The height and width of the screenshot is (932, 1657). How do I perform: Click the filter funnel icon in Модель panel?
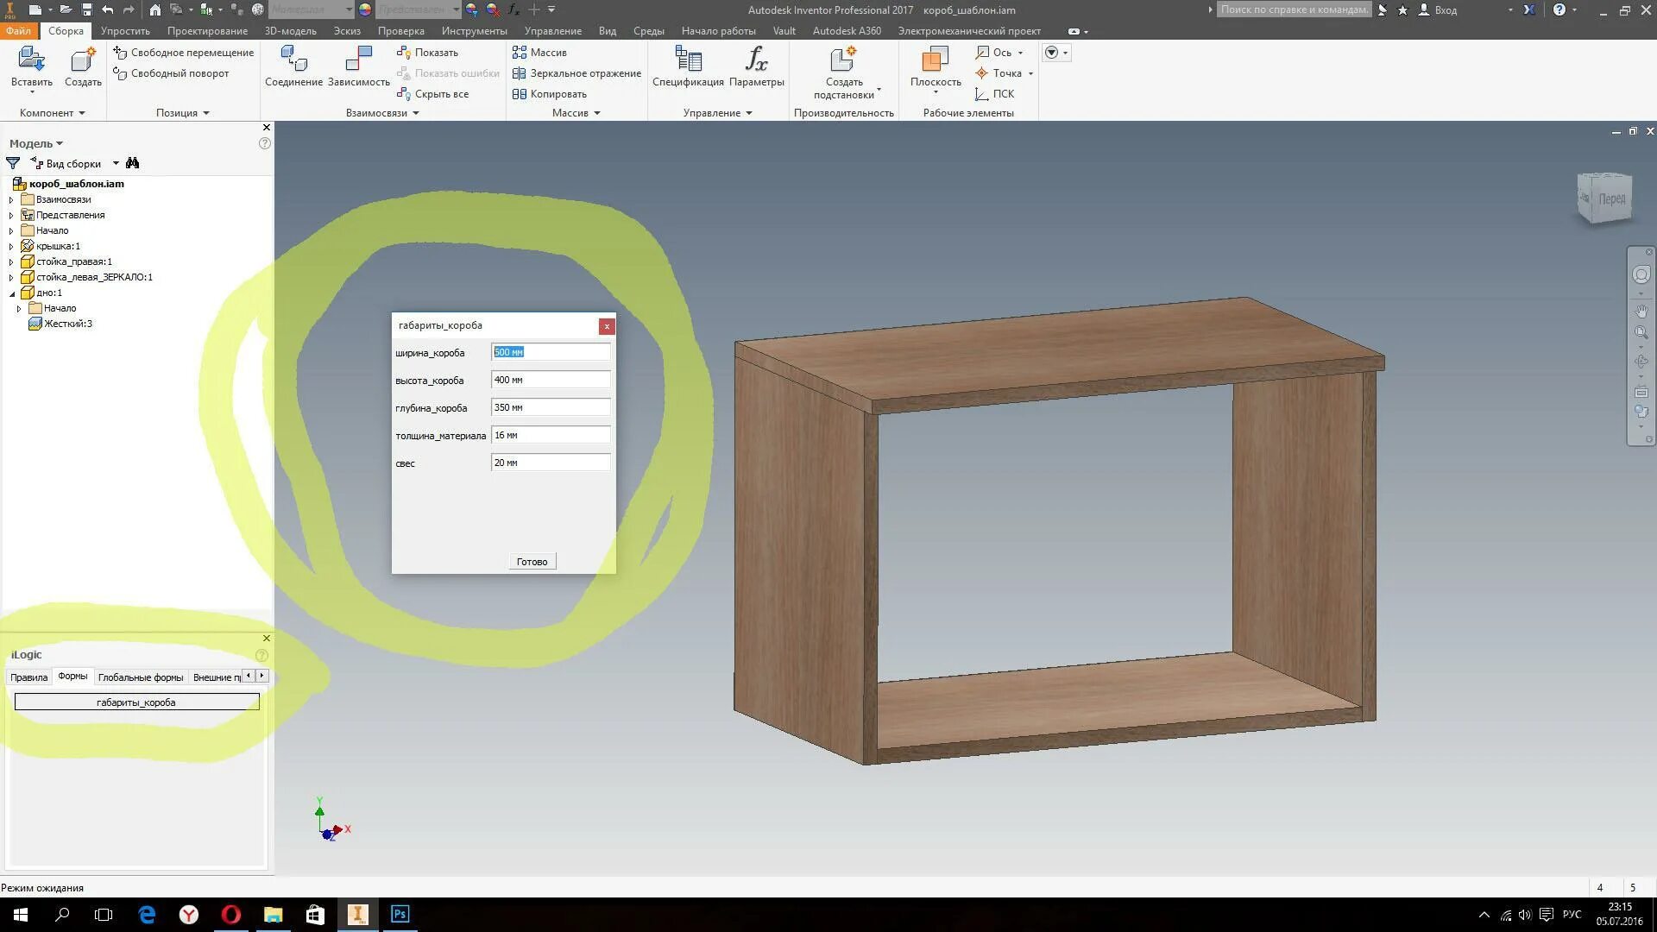pyautogui.click(x=13, y=163)
